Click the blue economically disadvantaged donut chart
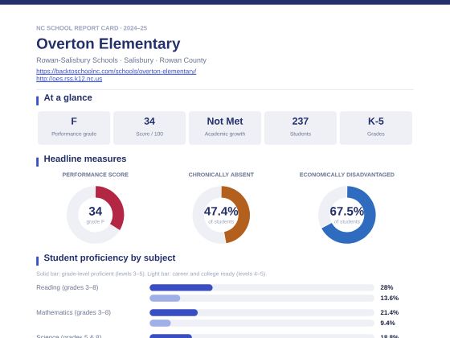450x338 pixels. click(347, 215)
